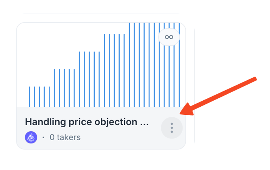Select the middle step of blue bars
The height and width of the screenshot is (170, 270).
[89, 79]
